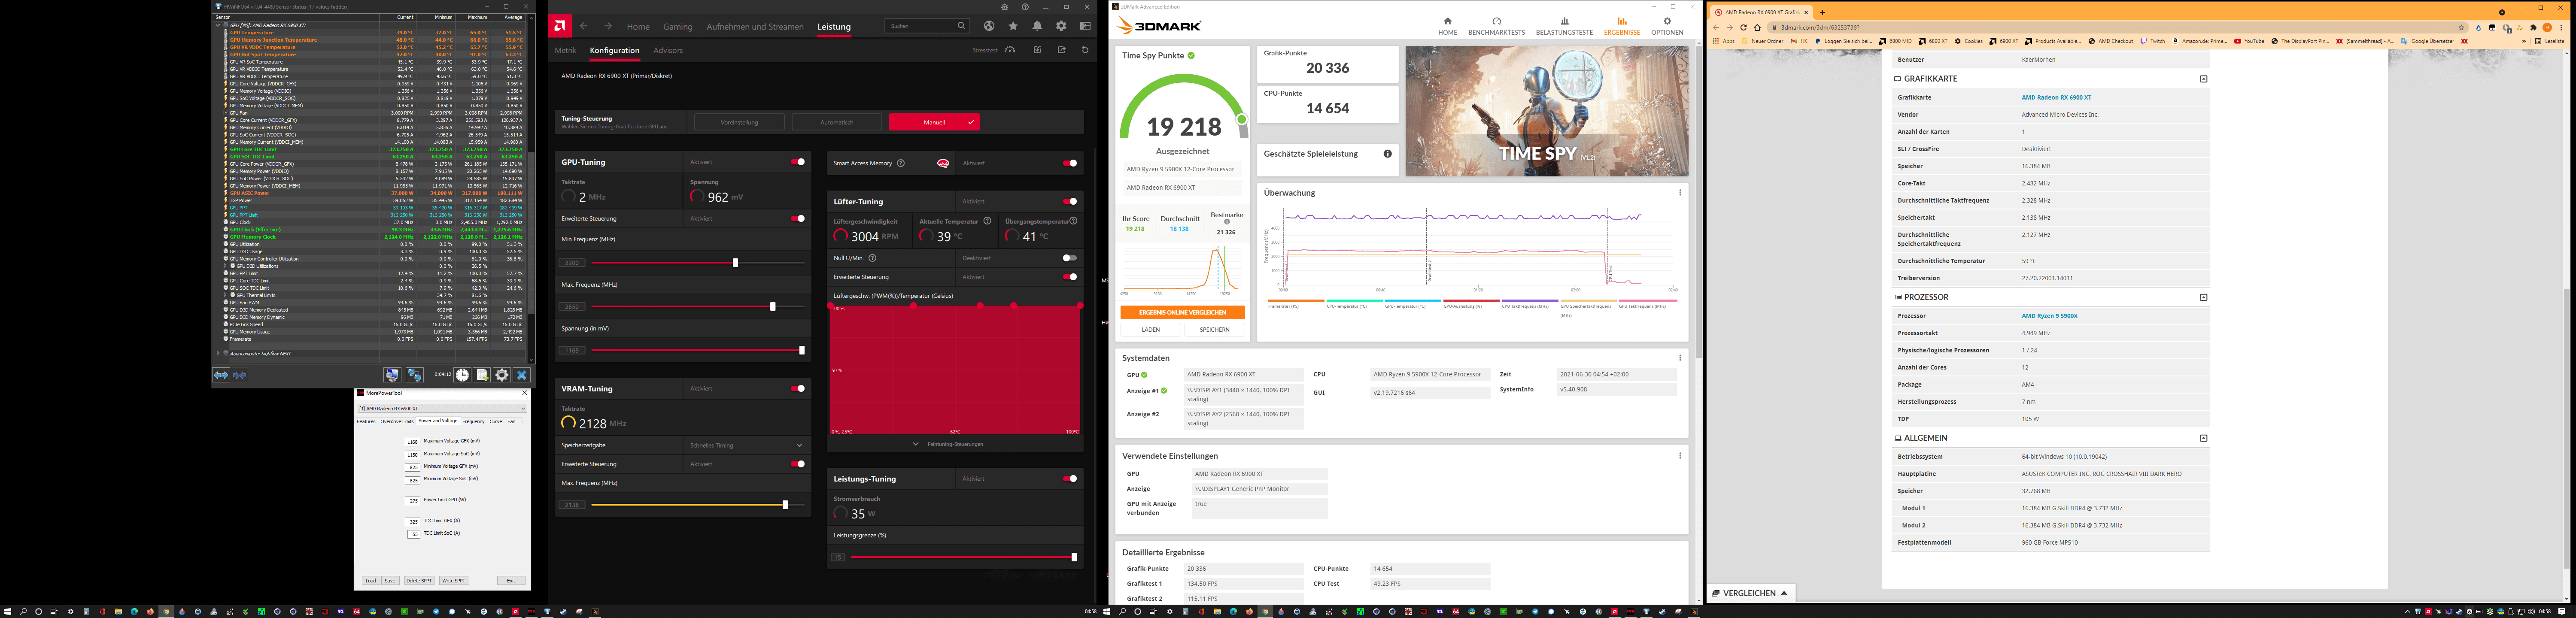This screenshot has height=618, width=2576.
Task: Click Smart Access Memory help icon
Action: [901, 163]
